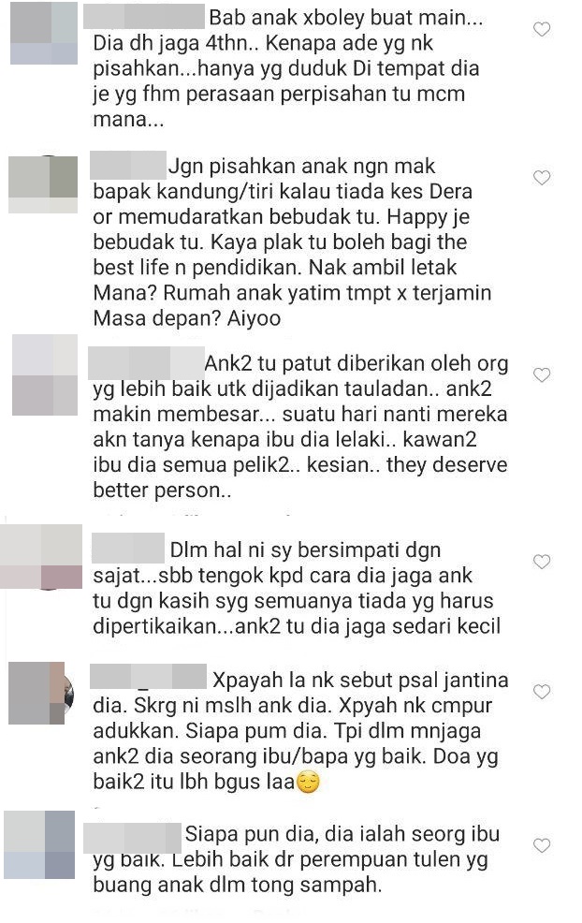Like the comment starting "Ank2 tu patut diberikan"
The image size is (582, 923).
coord(542,374)
